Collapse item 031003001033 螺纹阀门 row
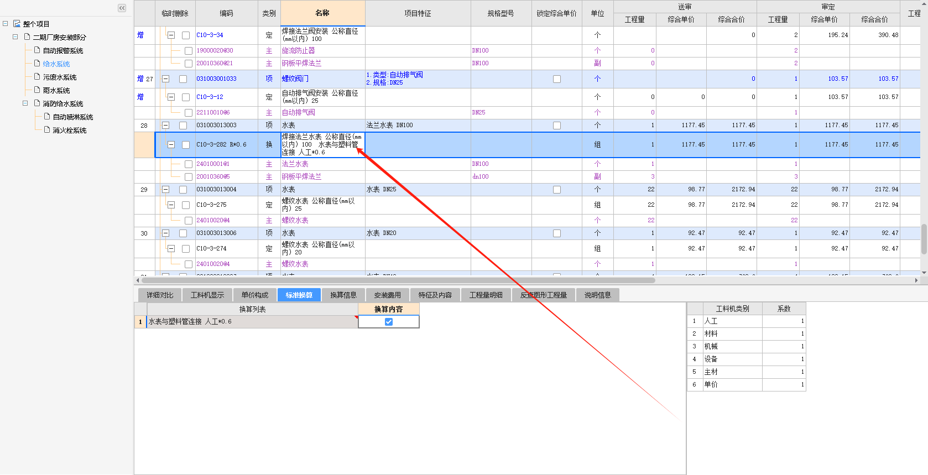Screen dimensions: 928x475 165,79
